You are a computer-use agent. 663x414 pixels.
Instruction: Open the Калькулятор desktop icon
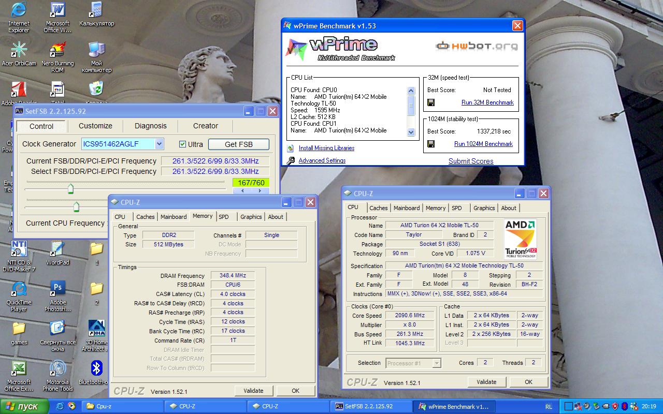(96, 14)
